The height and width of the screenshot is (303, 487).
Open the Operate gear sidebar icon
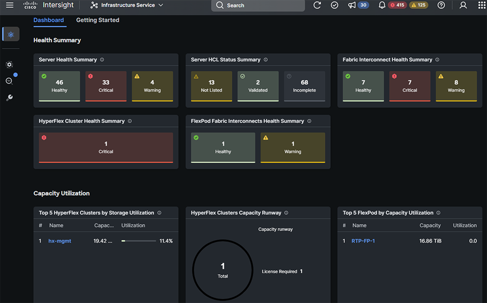tap(10, 64)
